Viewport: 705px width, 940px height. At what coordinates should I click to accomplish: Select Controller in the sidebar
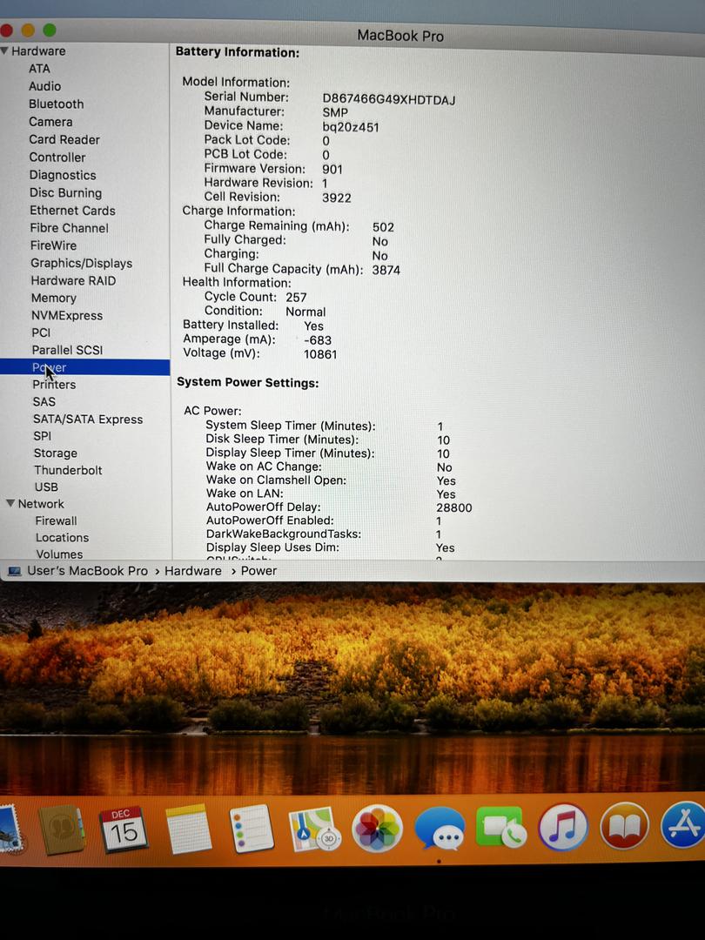tap(57, 157)
